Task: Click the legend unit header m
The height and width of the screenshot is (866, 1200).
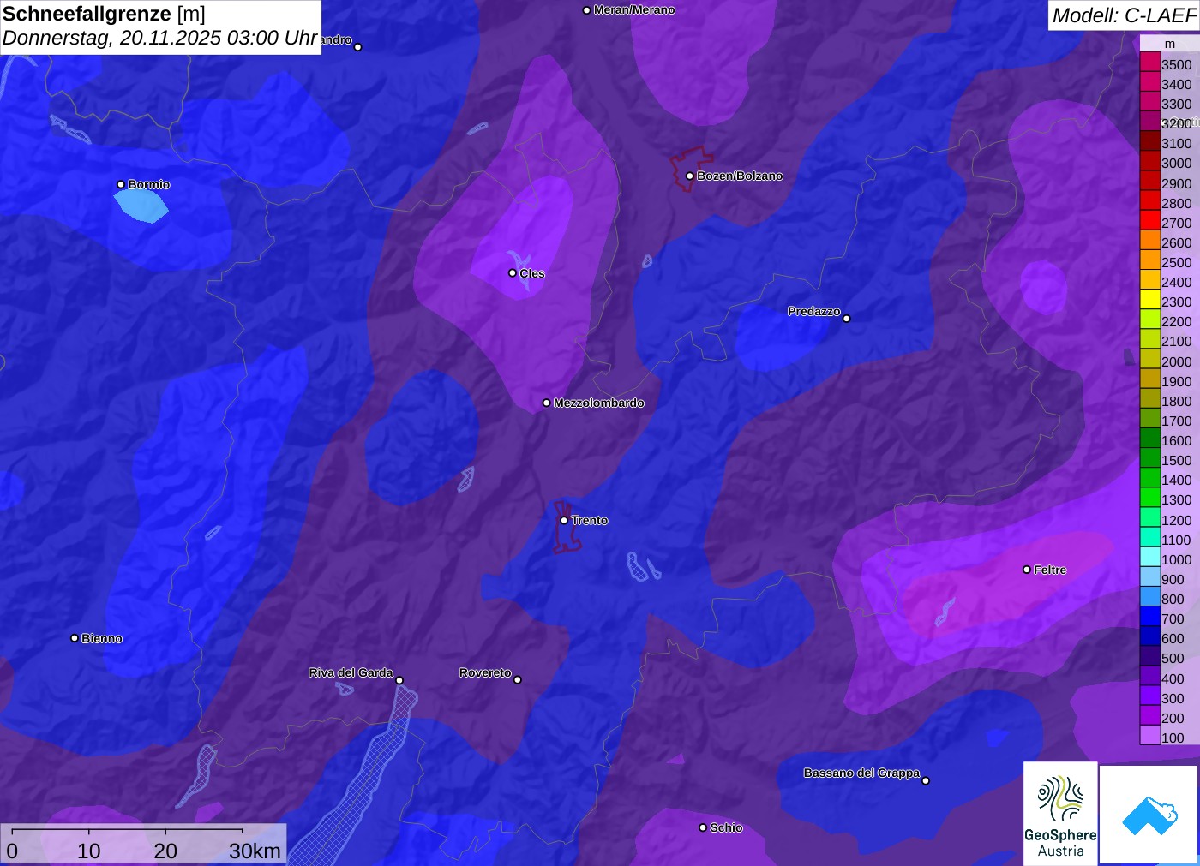Action: click(1170, 44)
